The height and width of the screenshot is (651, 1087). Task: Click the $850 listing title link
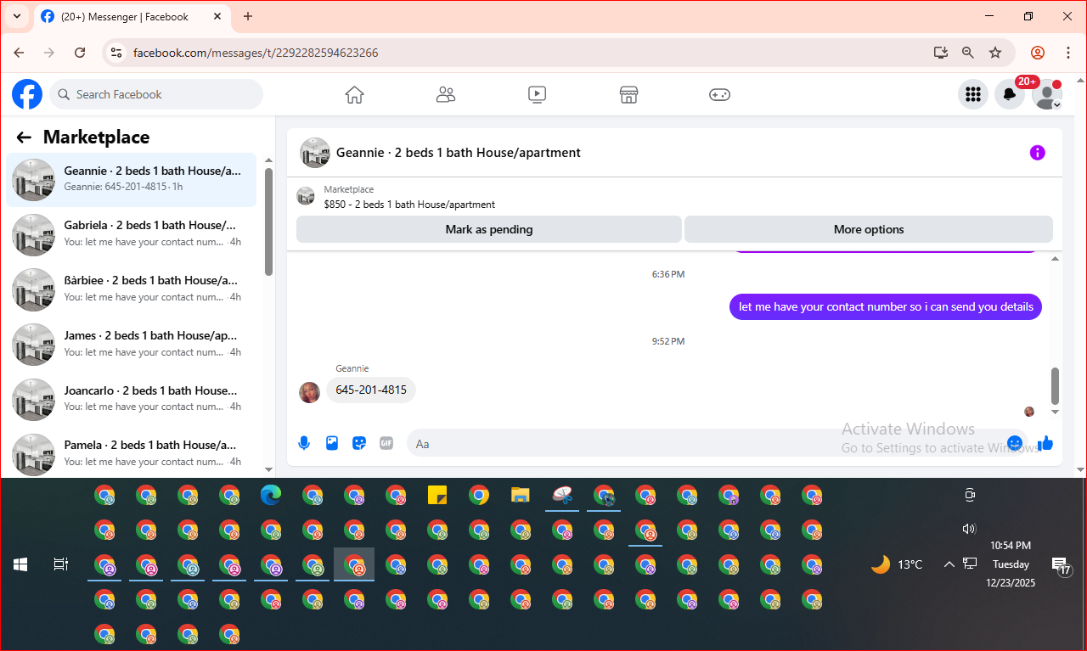409,205
